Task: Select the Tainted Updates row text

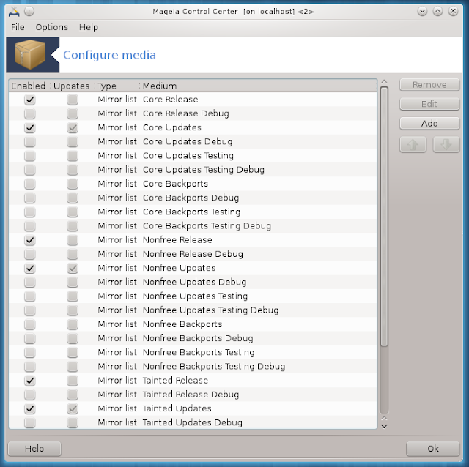Action: click(177, 408)
